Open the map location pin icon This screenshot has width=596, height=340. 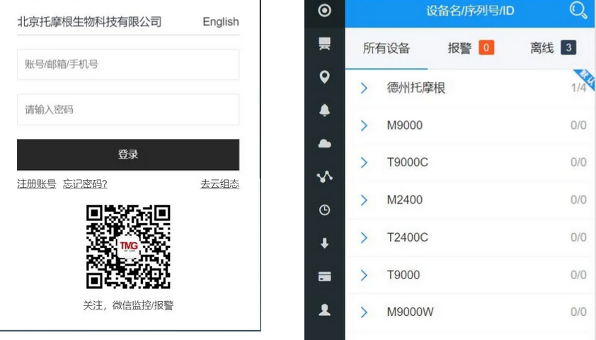tap(325, 77)
